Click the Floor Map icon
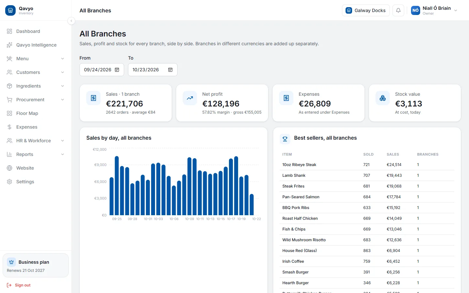 [9, 113]
